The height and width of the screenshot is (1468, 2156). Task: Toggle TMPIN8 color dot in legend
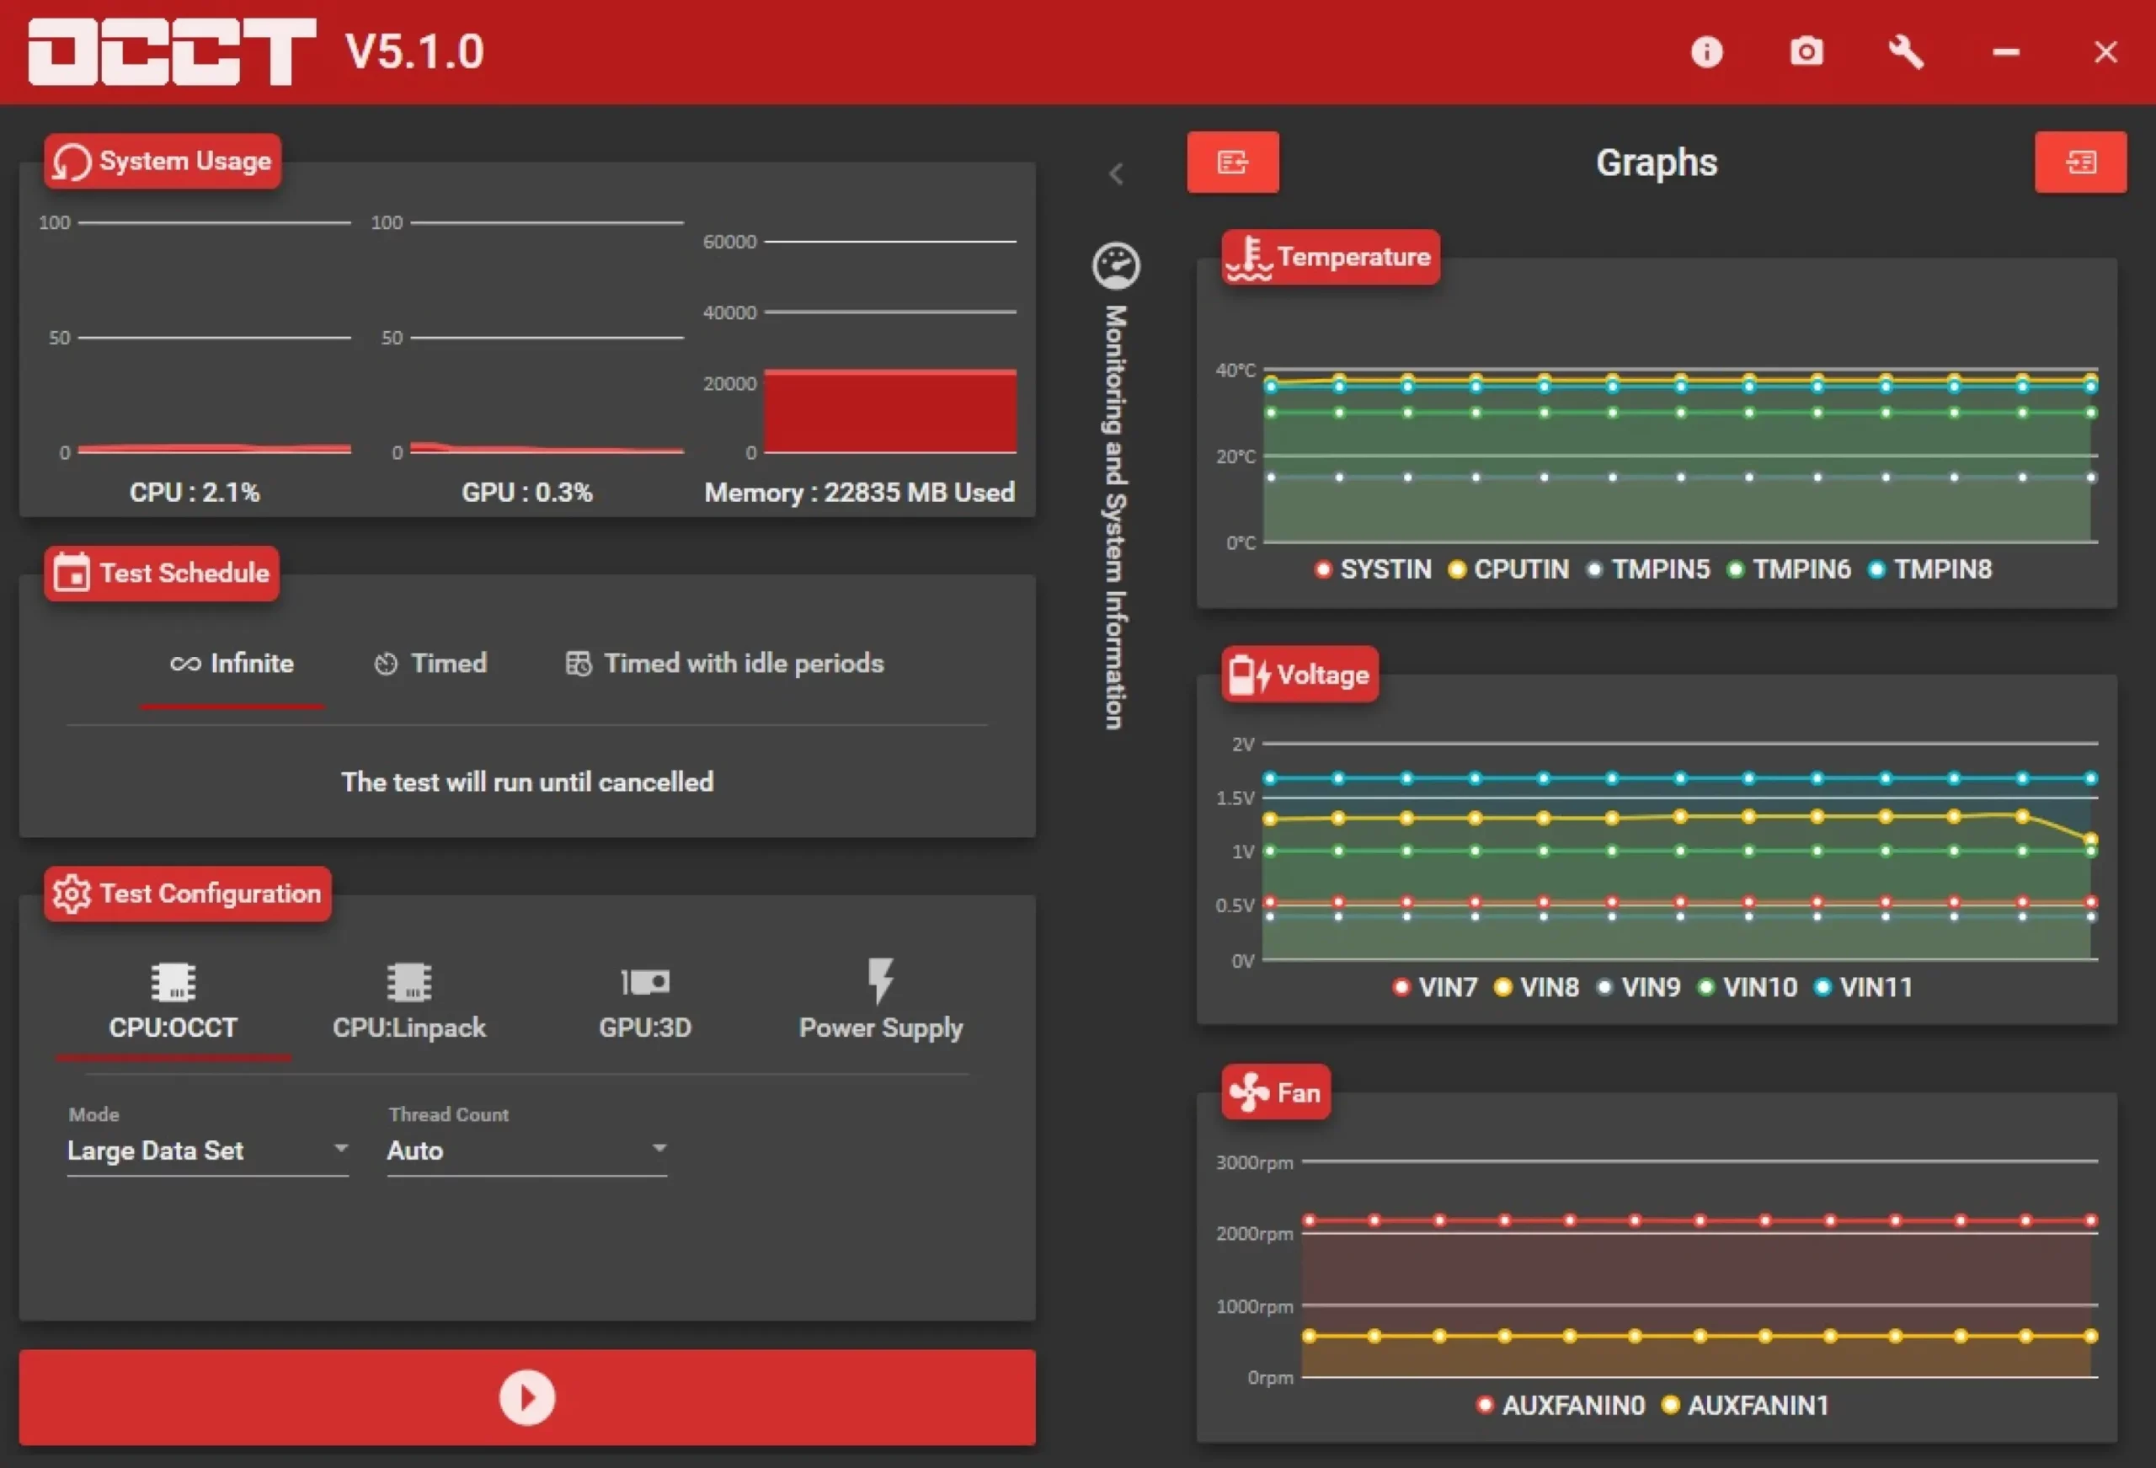tap(1876, 569)
